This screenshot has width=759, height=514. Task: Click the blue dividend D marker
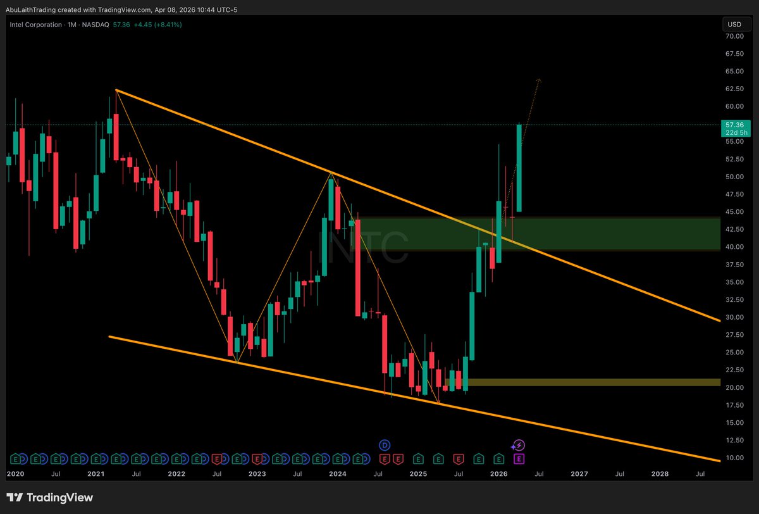pos(384,445)
